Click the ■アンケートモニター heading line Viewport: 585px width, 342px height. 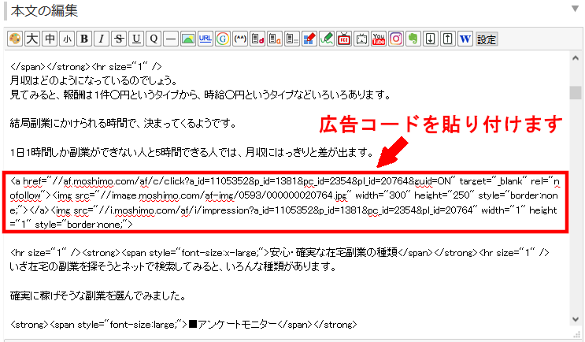point(183,325)
